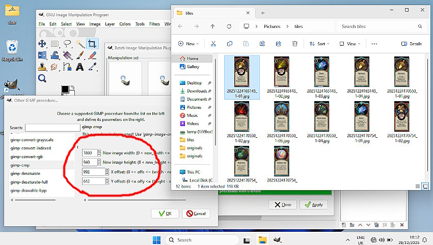Go up one folder in Explorer
The height and width of the screenshot is (245, 433).
[x=212, y=26]
